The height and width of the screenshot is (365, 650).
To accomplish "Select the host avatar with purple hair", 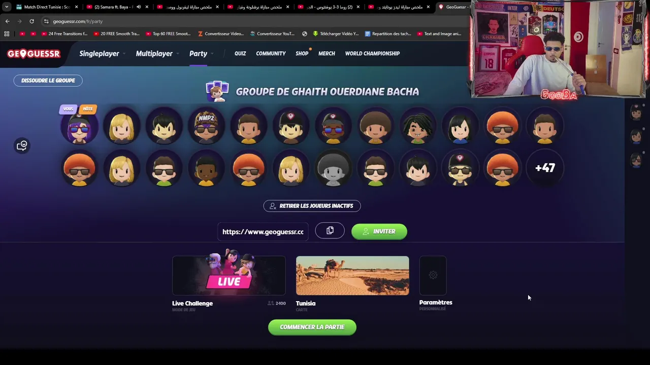I will pyautogui.click(x=79, y=127).
